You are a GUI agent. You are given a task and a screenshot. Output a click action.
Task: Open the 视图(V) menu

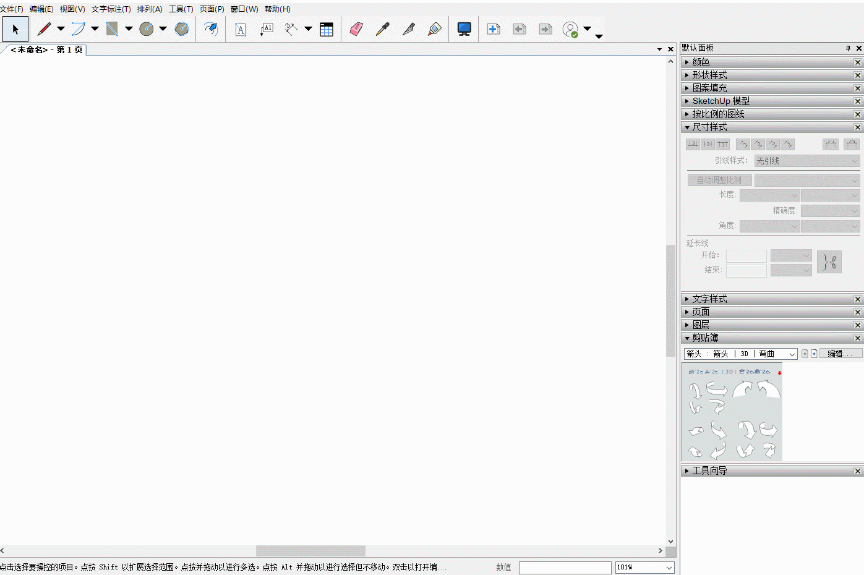click(72, 9)
